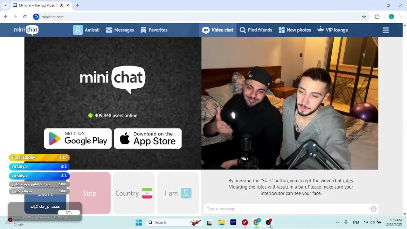The image size is (407, 229).
Task: Click the Farsi spidey $10 donation
Action: coord(39,157)
